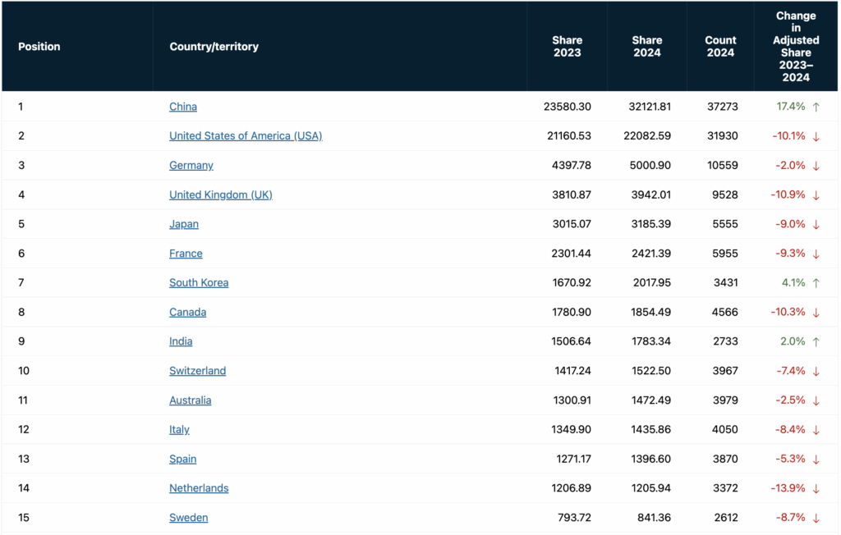This screenshot has height=535, width=841.
Task: Select Italy's Count 2024 value 4050
Action: click(x=724, y=430)
